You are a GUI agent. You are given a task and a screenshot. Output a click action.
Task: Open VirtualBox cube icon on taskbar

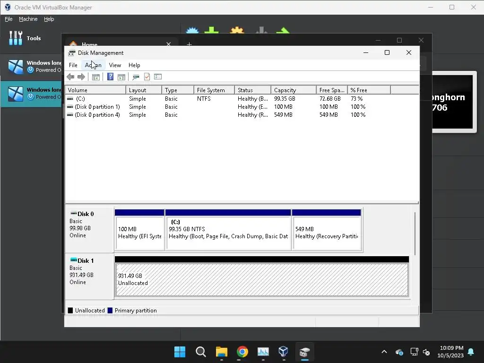coord(284,352)
